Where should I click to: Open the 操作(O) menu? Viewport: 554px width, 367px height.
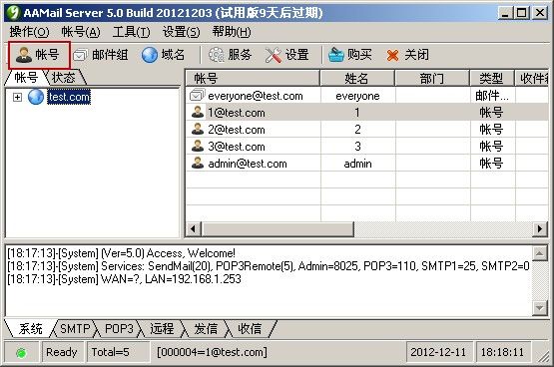[x=29, y=32]
